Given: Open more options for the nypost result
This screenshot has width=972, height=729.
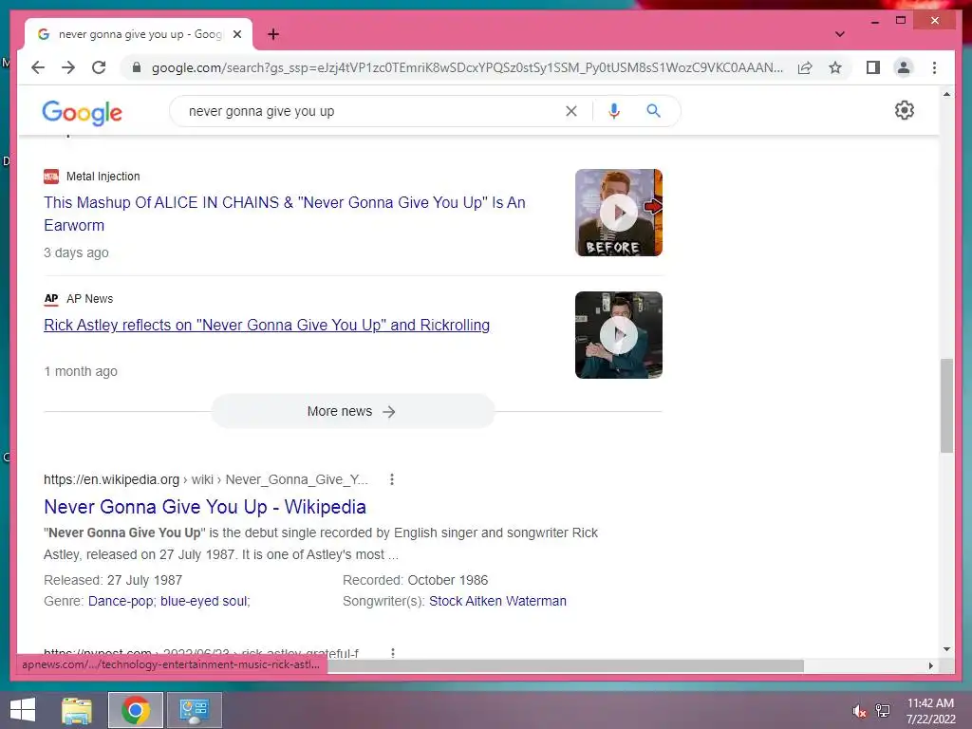Looking at the screenshot, I should 392,653.
